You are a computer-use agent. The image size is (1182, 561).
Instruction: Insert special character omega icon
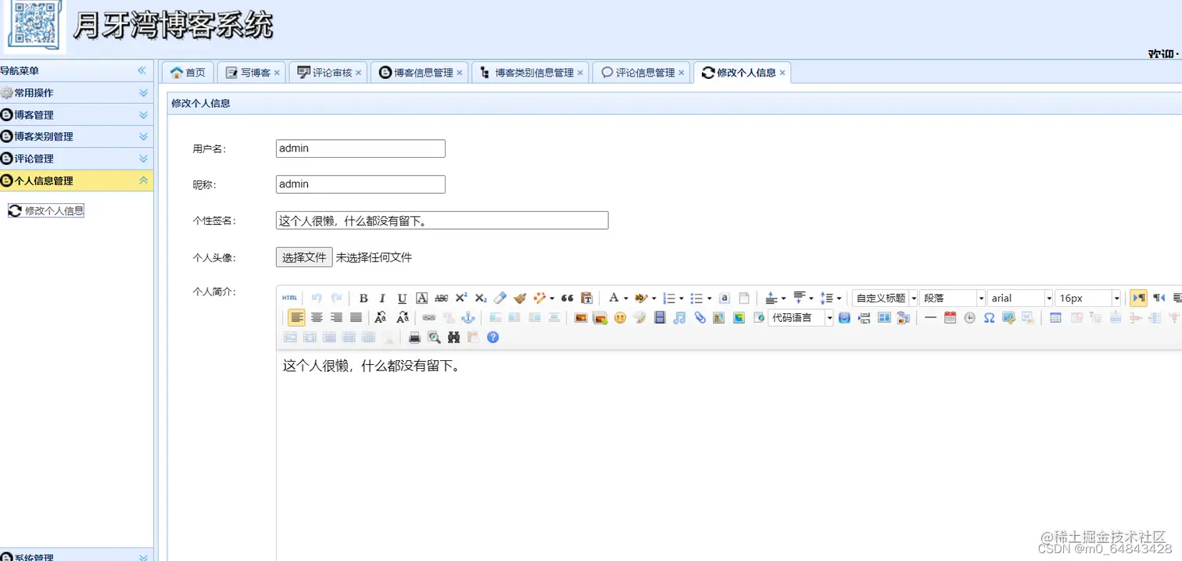(x=989, y=318)
